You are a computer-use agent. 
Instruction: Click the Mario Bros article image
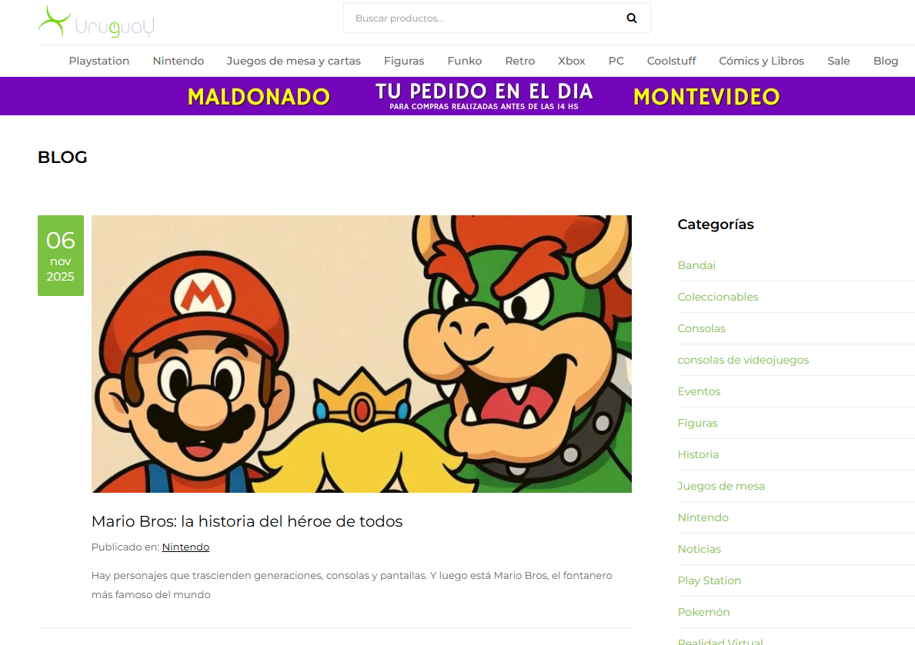point(362,353)
